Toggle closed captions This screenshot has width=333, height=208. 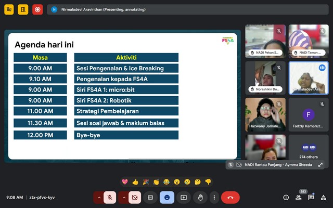(150, 198)
